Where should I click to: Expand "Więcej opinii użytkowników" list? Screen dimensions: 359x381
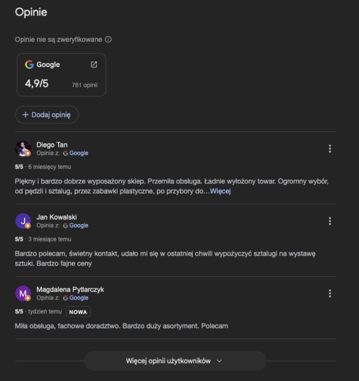175,361
